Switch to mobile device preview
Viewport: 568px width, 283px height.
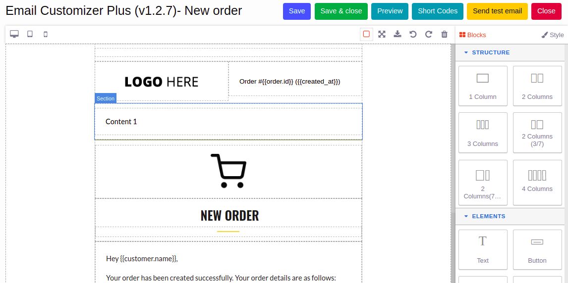pyautogui.click(x=46, y=34)
